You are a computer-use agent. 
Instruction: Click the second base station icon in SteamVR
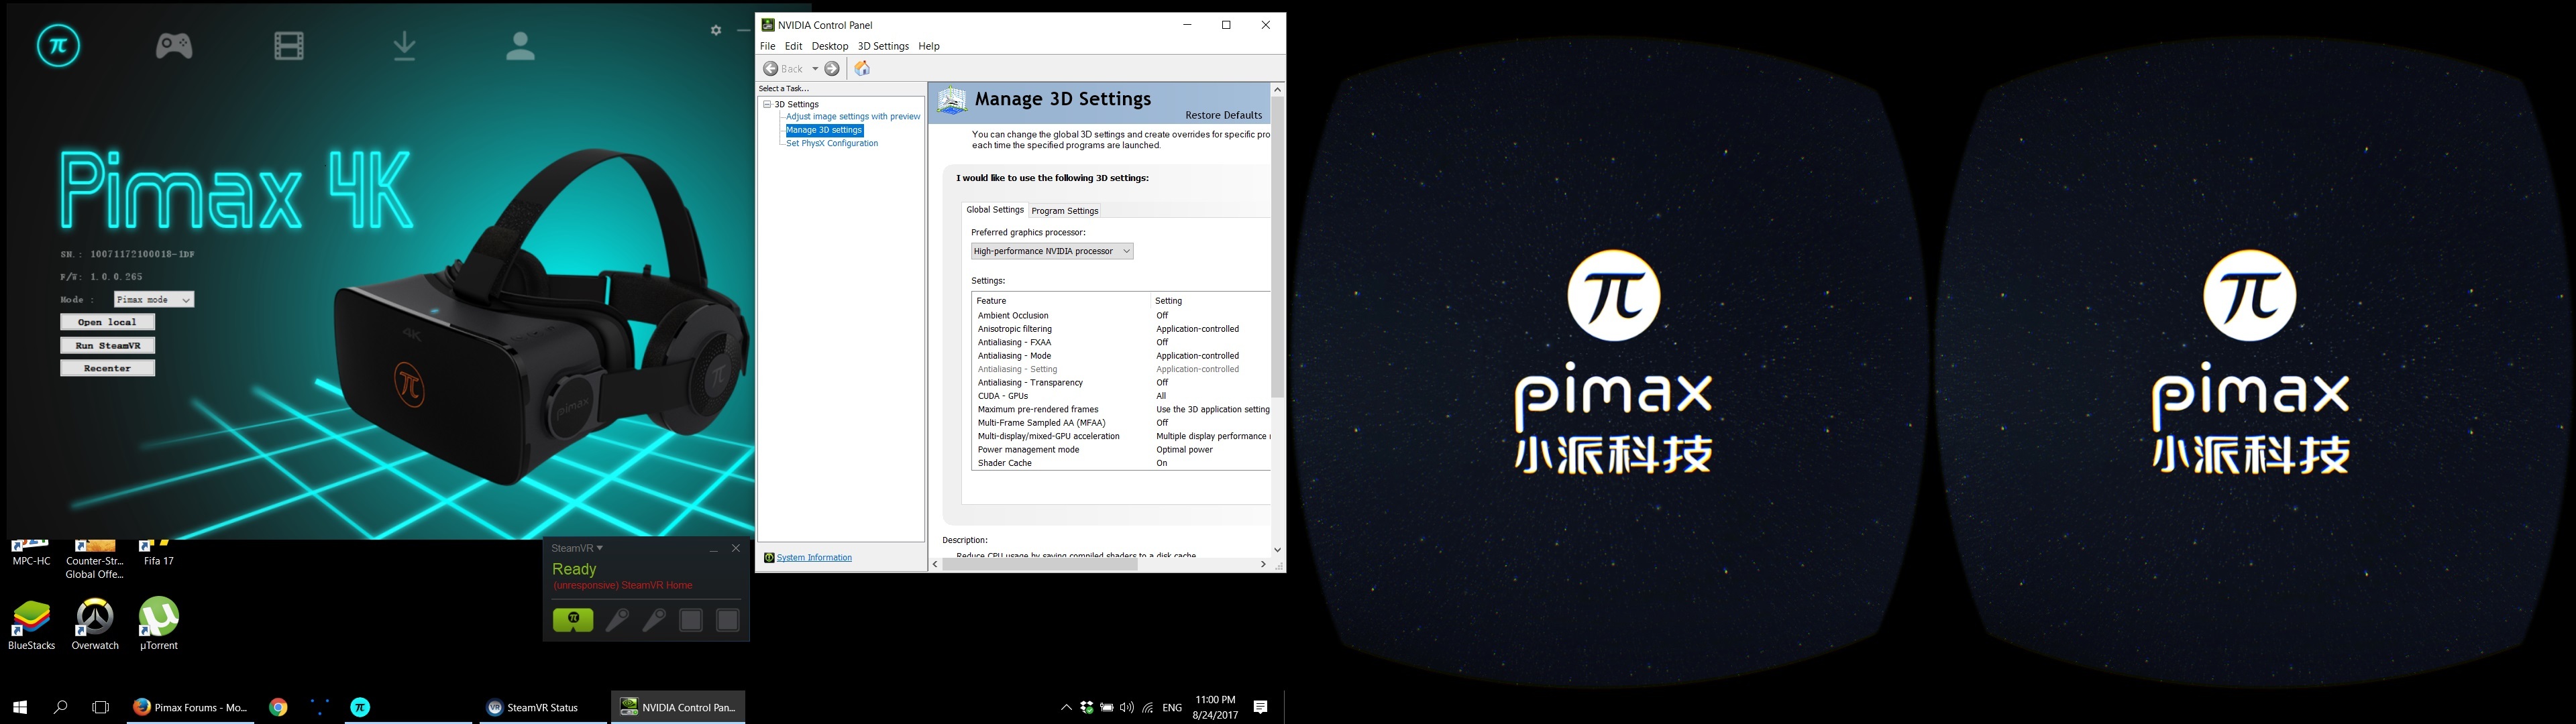point(728,620)
